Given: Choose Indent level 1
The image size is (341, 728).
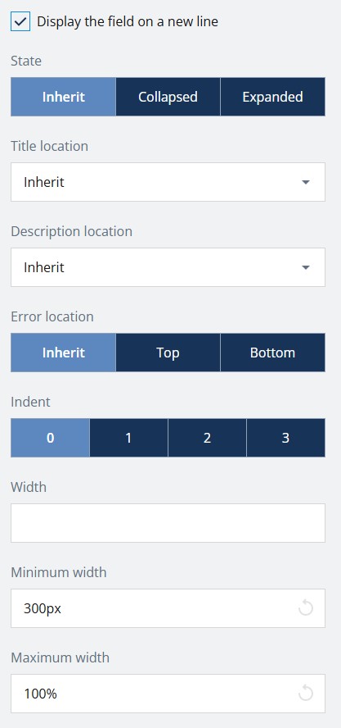Looking at the screenshot, I should pos(129,438).
